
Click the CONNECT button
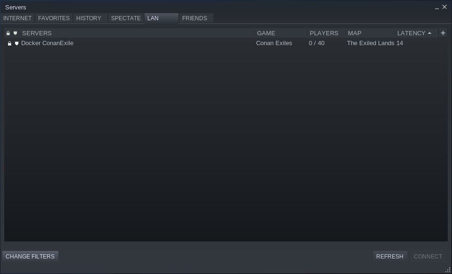pyautogui.click(x=428, y=257)
